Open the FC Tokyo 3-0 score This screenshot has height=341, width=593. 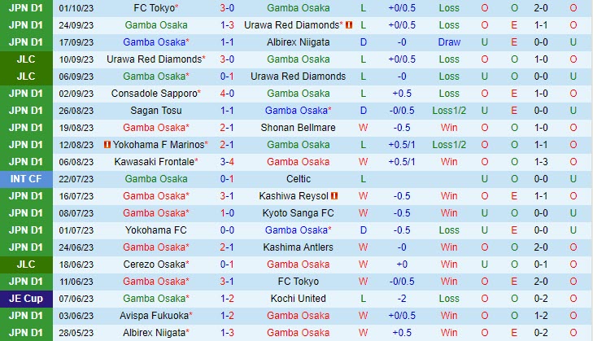click(228, 8)
